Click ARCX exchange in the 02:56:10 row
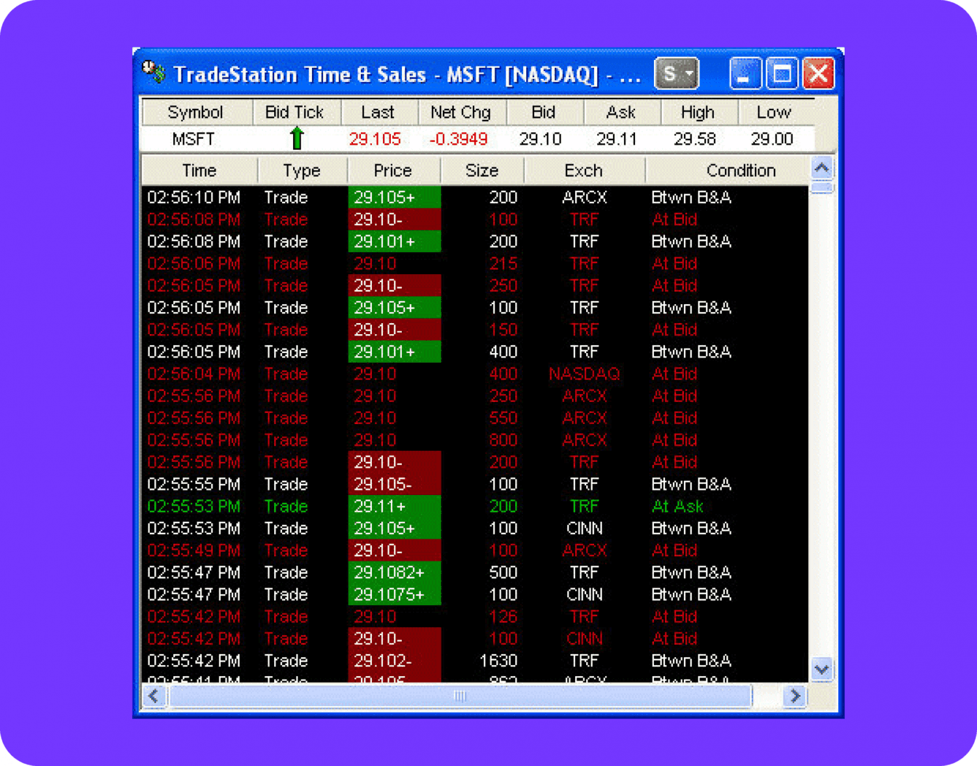Viewport: 977px width, 766px height. (x=584, y=197)
